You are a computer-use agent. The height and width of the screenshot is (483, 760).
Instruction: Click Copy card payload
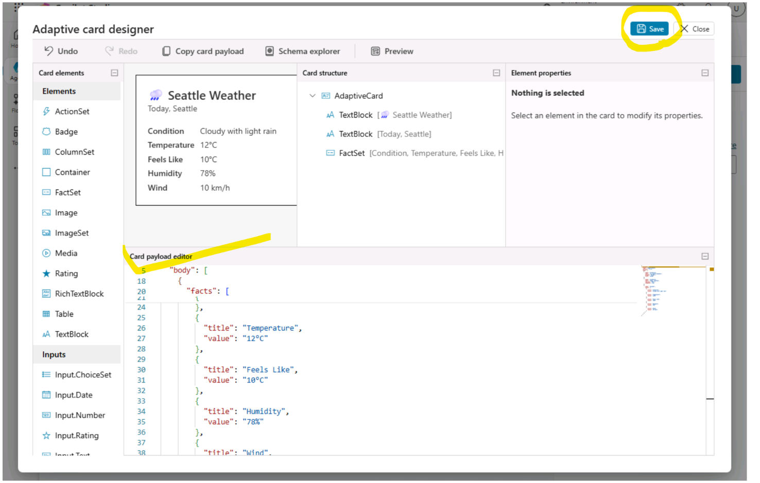203,51
